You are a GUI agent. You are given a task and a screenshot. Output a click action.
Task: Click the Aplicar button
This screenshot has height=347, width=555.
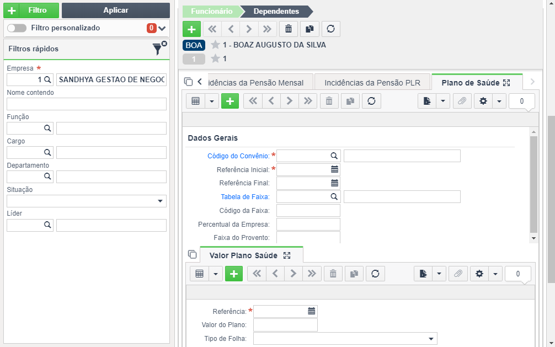pyautogui.click(x=116, y=10)
